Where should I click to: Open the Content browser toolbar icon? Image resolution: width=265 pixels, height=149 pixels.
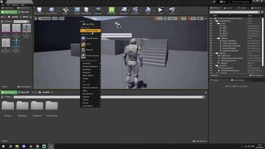pyautogui.click(x=77, y=11)
